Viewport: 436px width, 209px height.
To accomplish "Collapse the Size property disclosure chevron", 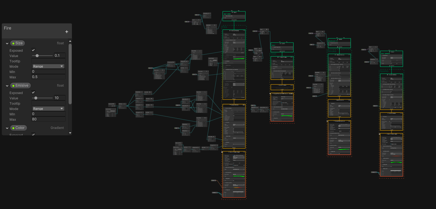I will click(7, 43).
